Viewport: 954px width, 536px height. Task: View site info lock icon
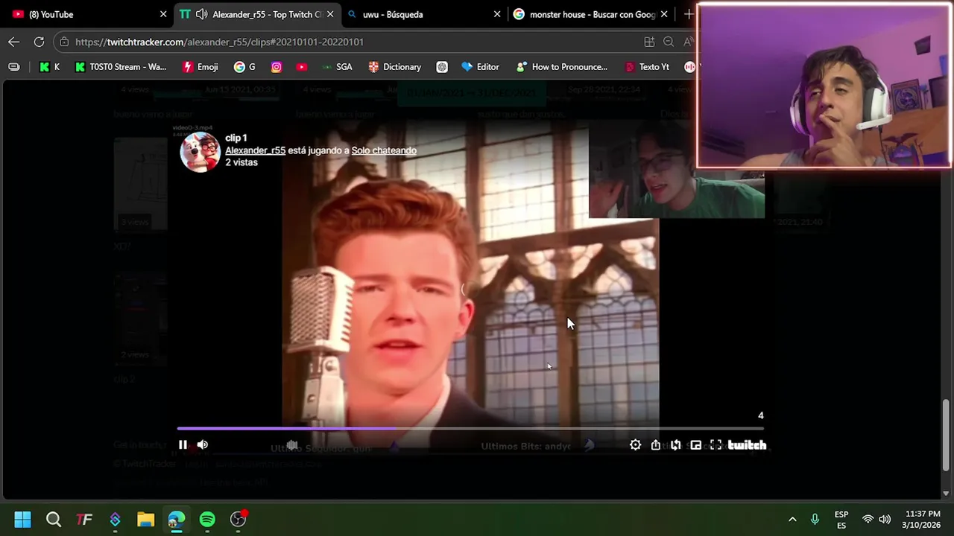tap(64, 42)
